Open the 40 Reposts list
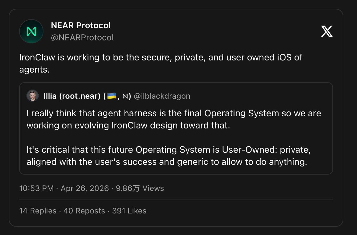357x235 pixels. click(84, 211)
